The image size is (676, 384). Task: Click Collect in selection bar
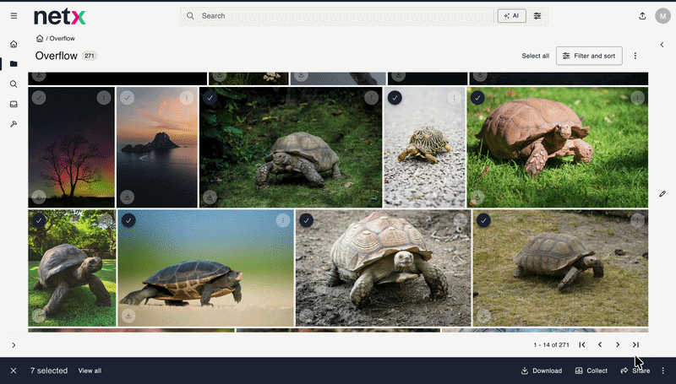pos(591,370)
